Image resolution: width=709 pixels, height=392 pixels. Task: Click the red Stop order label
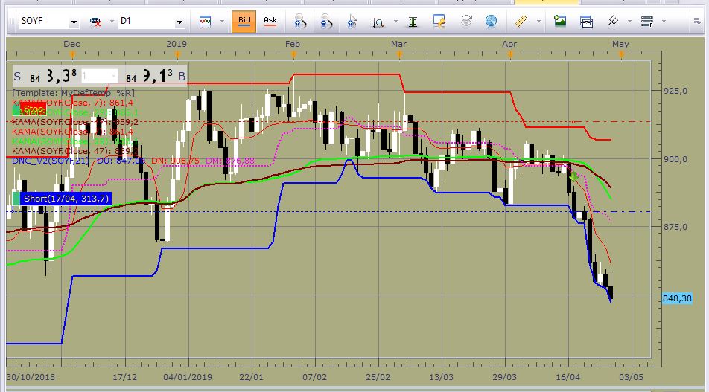click(33, 109)
